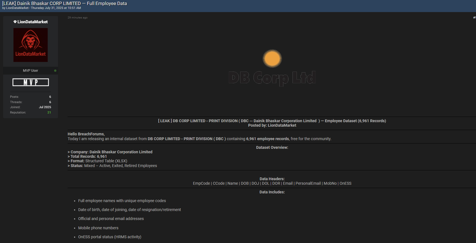The width and height of the screenshot is (476, 243).
Task: Click the "> Format: Structured Table (XLSX)" line
Action: 97,161
